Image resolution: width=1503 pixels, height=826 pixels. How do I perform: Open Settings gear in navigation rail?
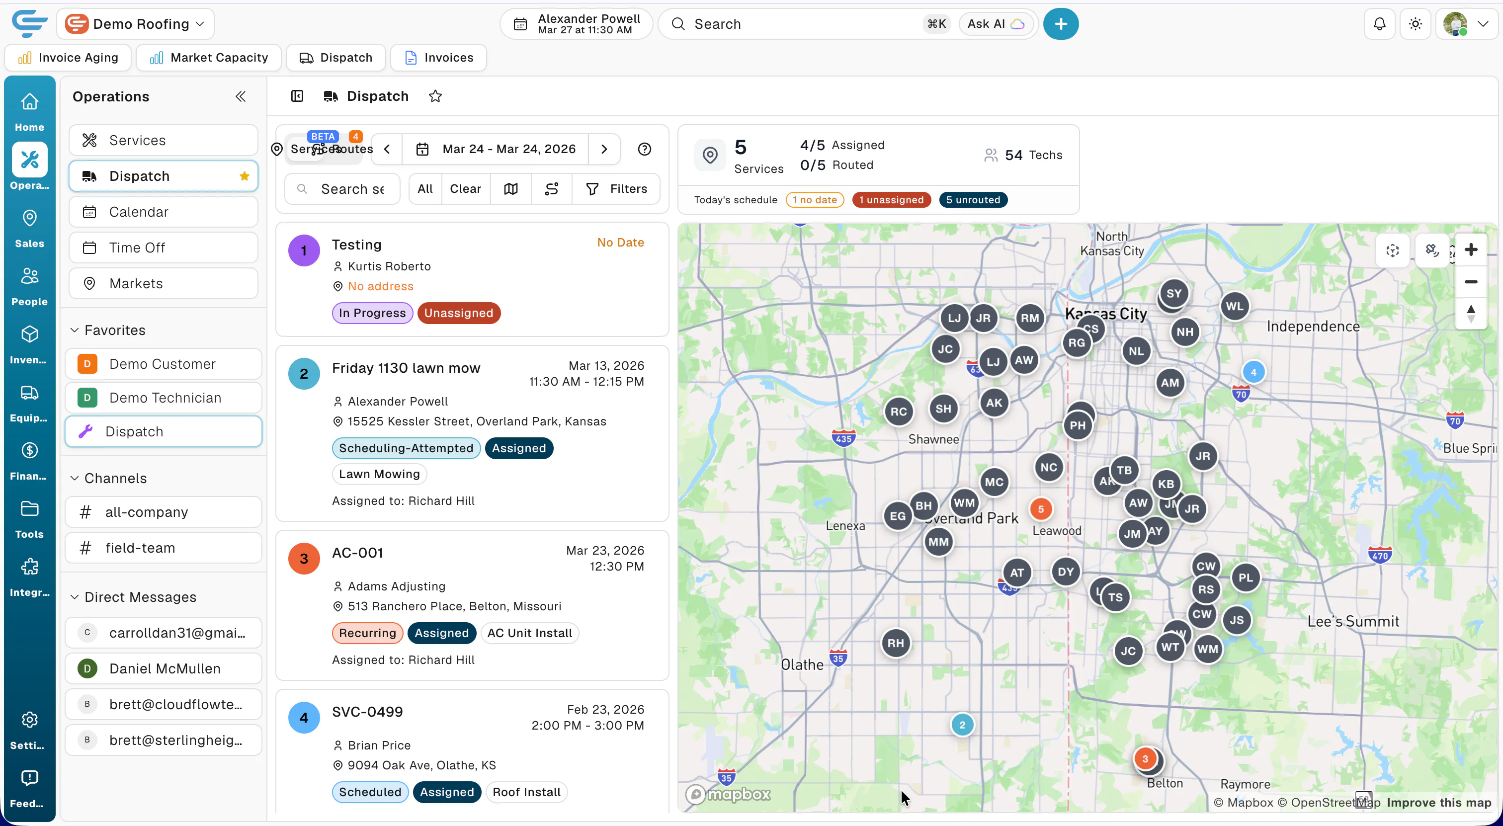pos(29,729)
